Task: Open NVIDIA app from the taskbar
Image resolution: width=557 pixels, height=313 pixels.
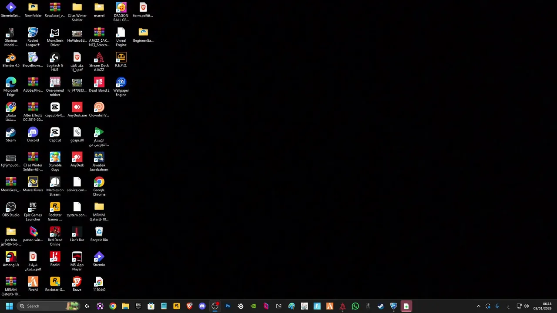Action: pos(253,306)
